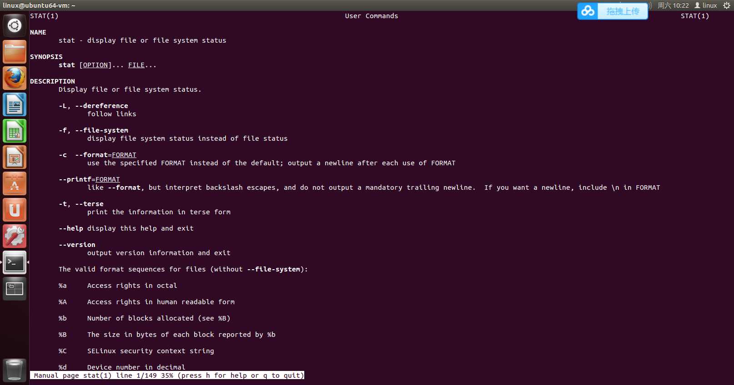Viewport: 734px width, 385px height.
Task: Launch Firefox web browser from the dock
Action: point(15,78)
